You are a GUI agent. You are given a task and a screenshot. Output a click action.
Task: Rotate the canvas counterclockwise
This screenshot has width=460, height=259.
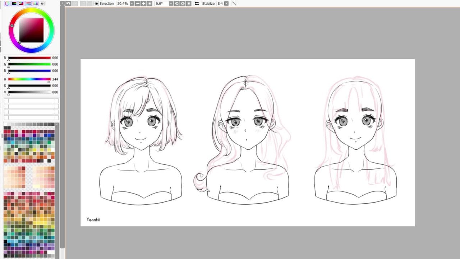177,3
